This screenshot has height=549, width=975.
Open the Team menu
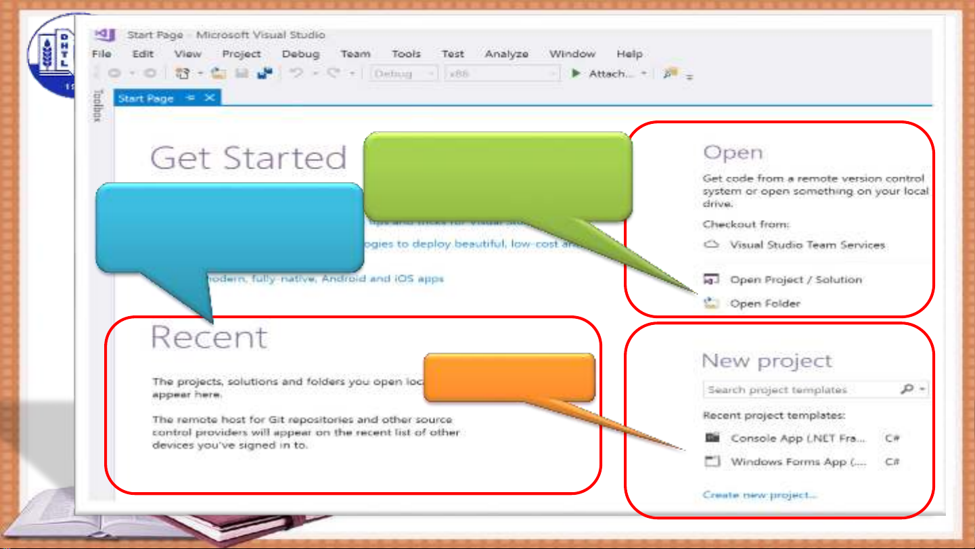pyautogui.click(x=355, y=53)
